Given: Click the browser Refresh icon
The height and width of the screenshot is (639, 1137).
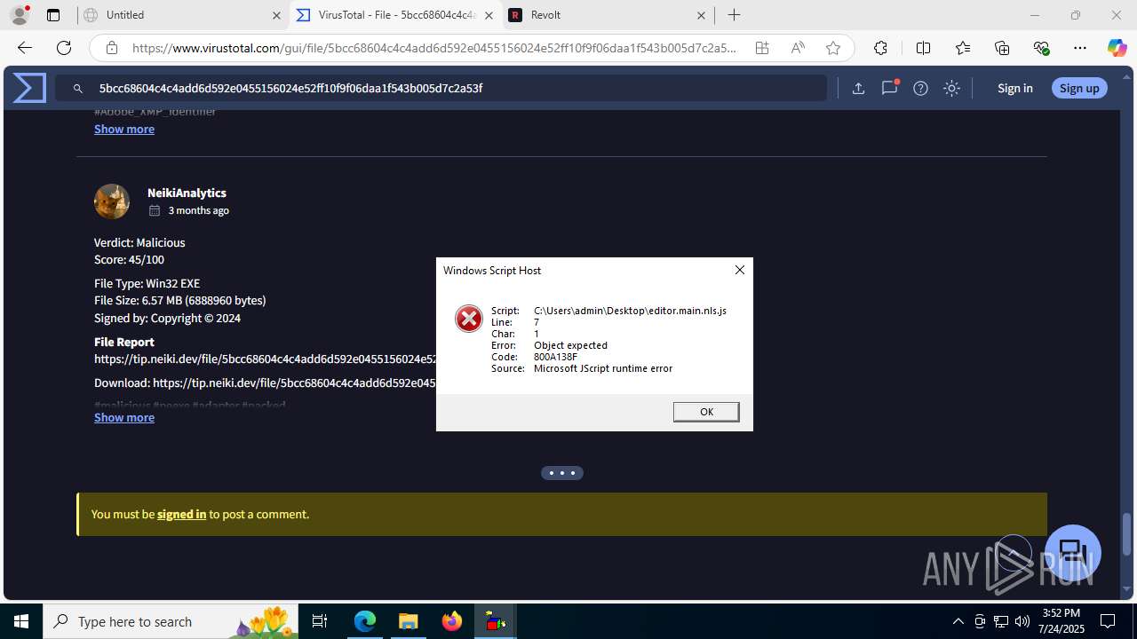Looking at the screenshot, I should click(x=64, y=48).
